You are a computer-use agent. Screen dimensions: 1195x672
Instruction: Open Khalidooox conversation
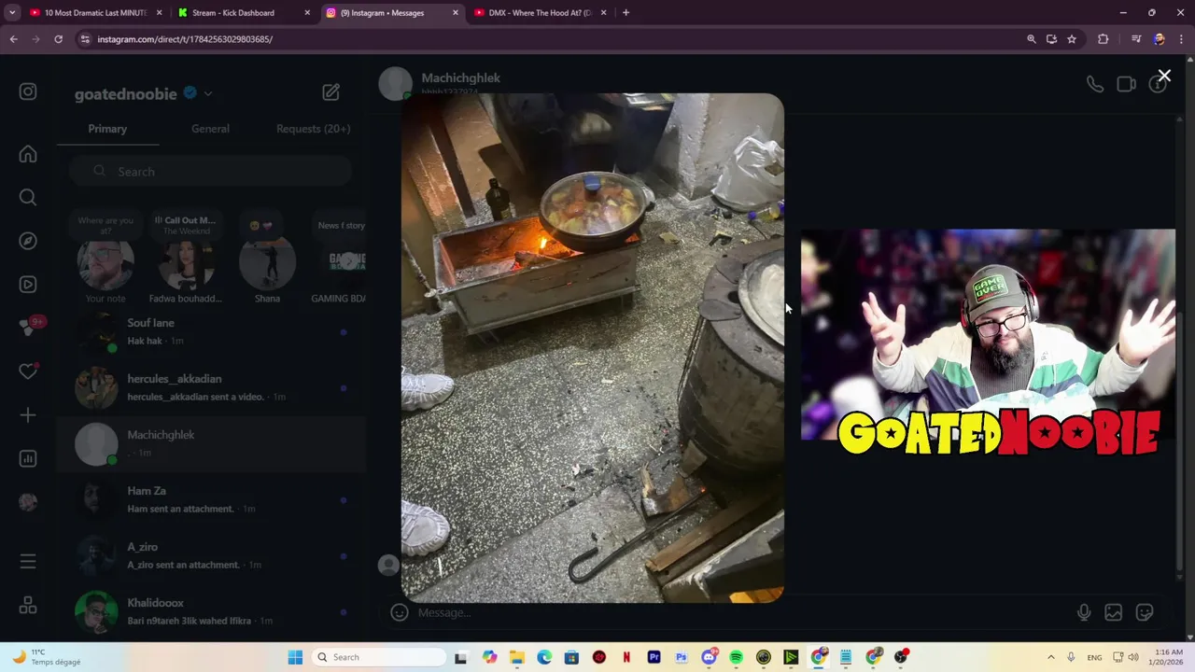(x=211, y=612)
